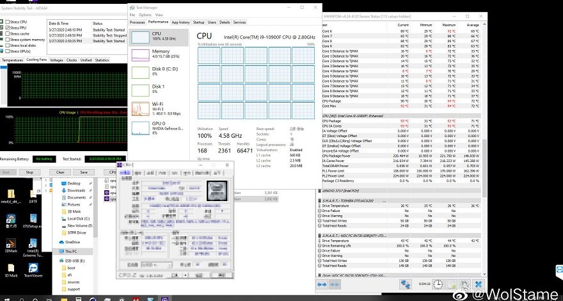This screenshot has height=301, width=563.
Task: Enable the Stress cache checkbox
Action: pos(8,34)
